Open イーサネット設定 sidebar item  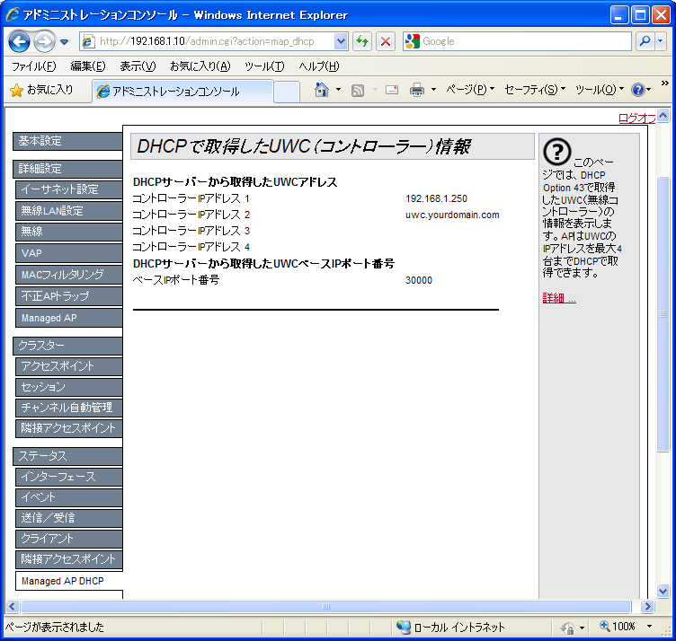[x=69, y=189]
